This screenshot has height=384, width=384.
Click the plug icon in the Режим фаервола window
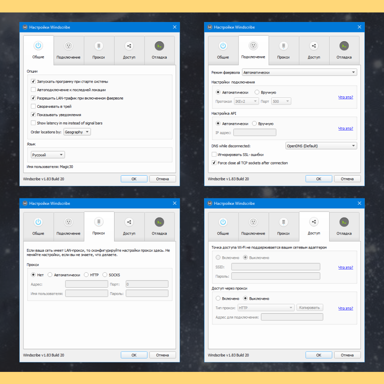(253, 46)
